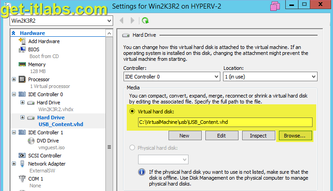Screen dimensions: 333x191
Task: Click the COM 1 port icon
Action: coord(22,178)
